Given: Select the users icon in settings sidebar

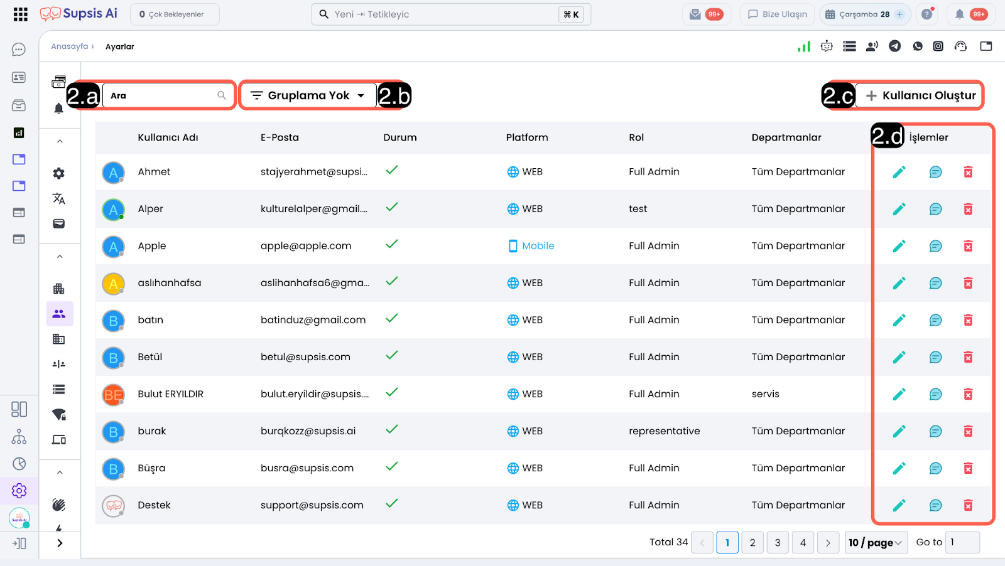Looking at the screenshot, I should tap(59, 314).
